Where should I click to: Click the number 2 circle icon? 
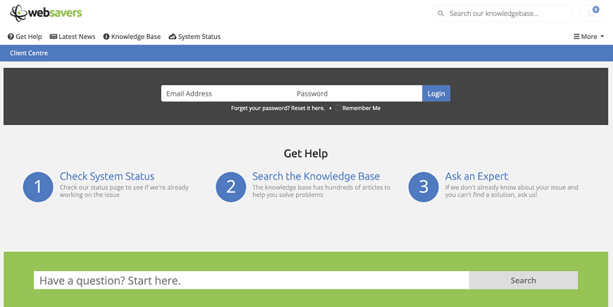(x=231, y=187)
